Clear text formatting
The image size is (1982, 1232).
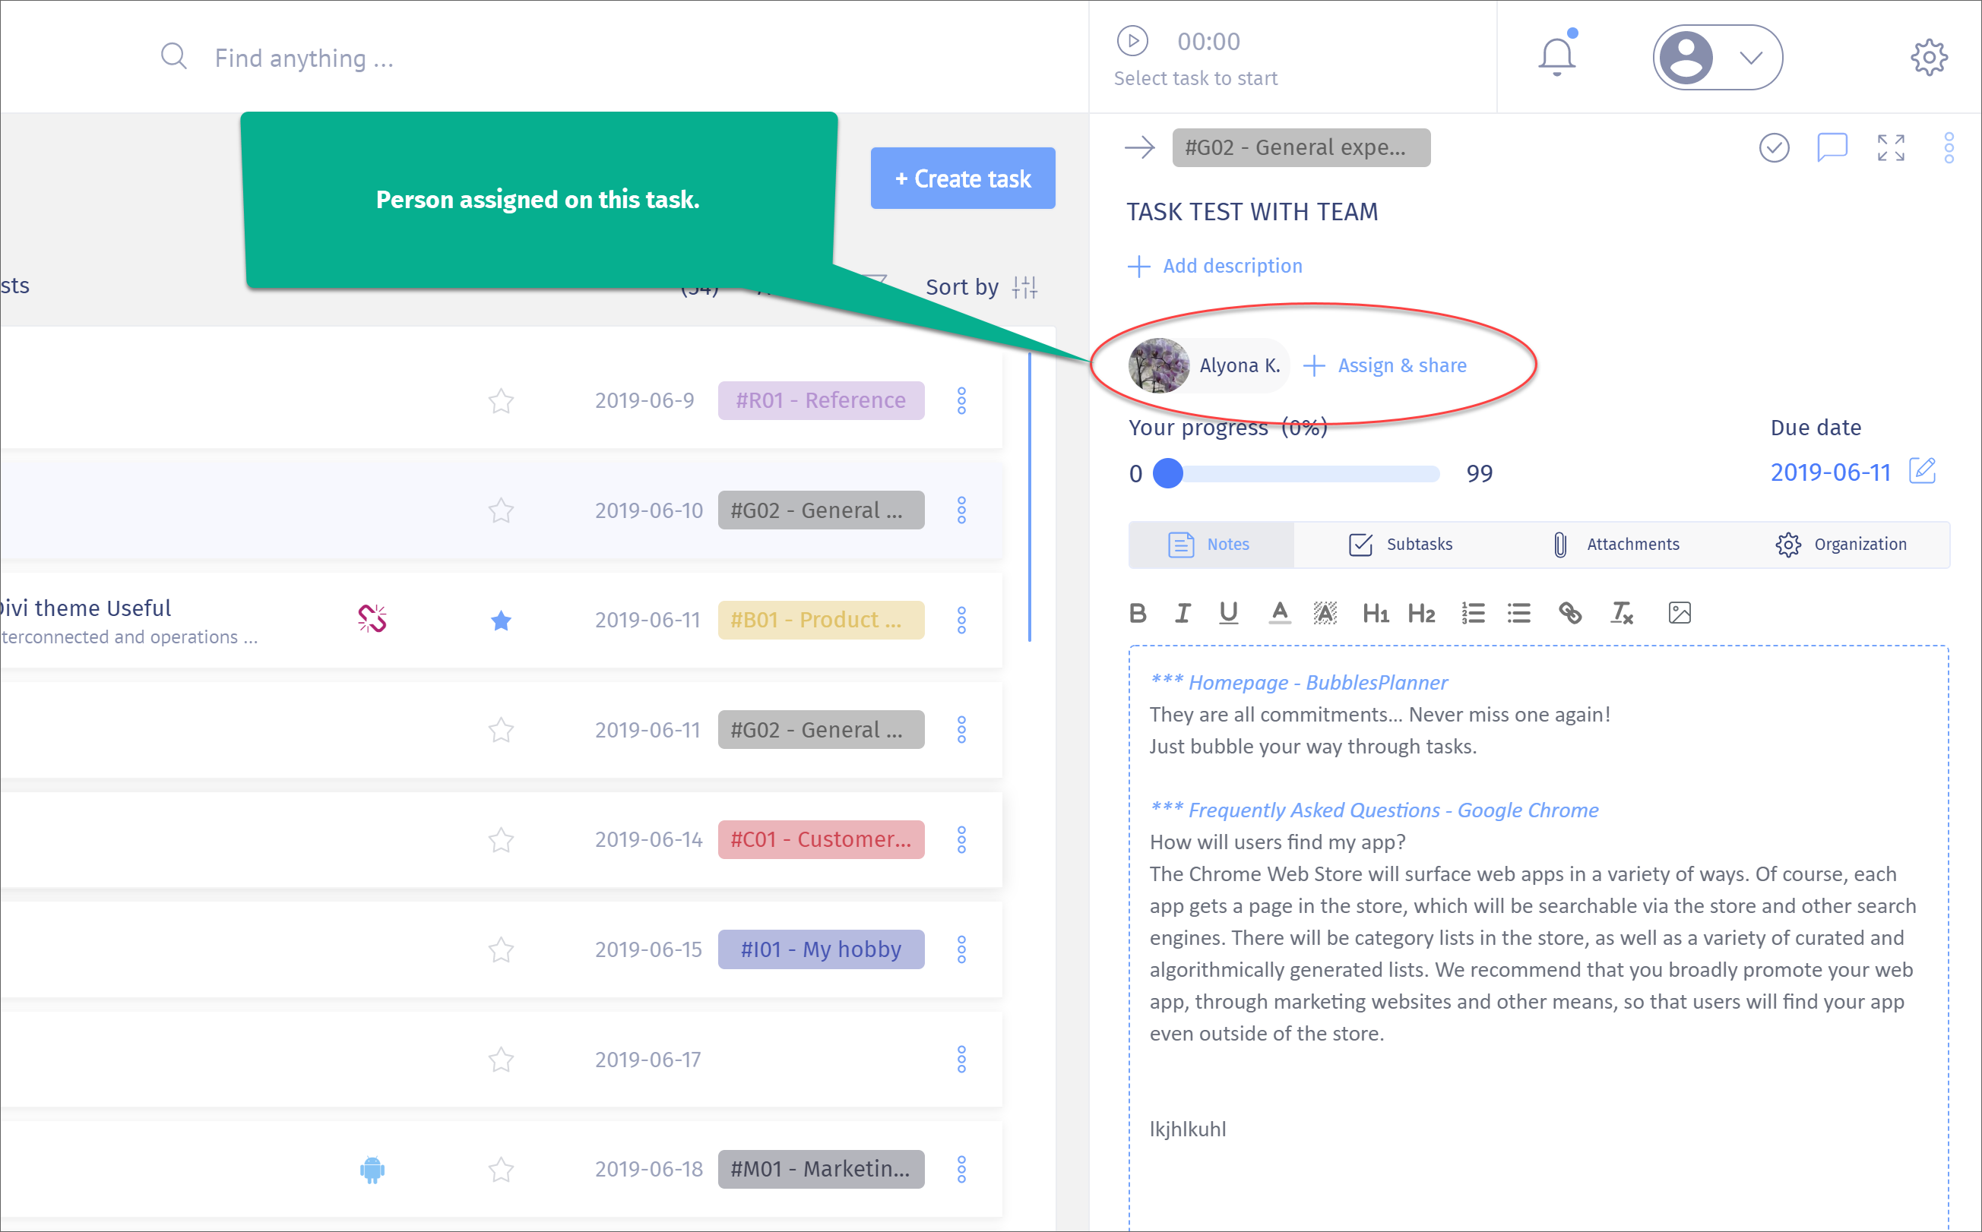tap(1621, 613)
